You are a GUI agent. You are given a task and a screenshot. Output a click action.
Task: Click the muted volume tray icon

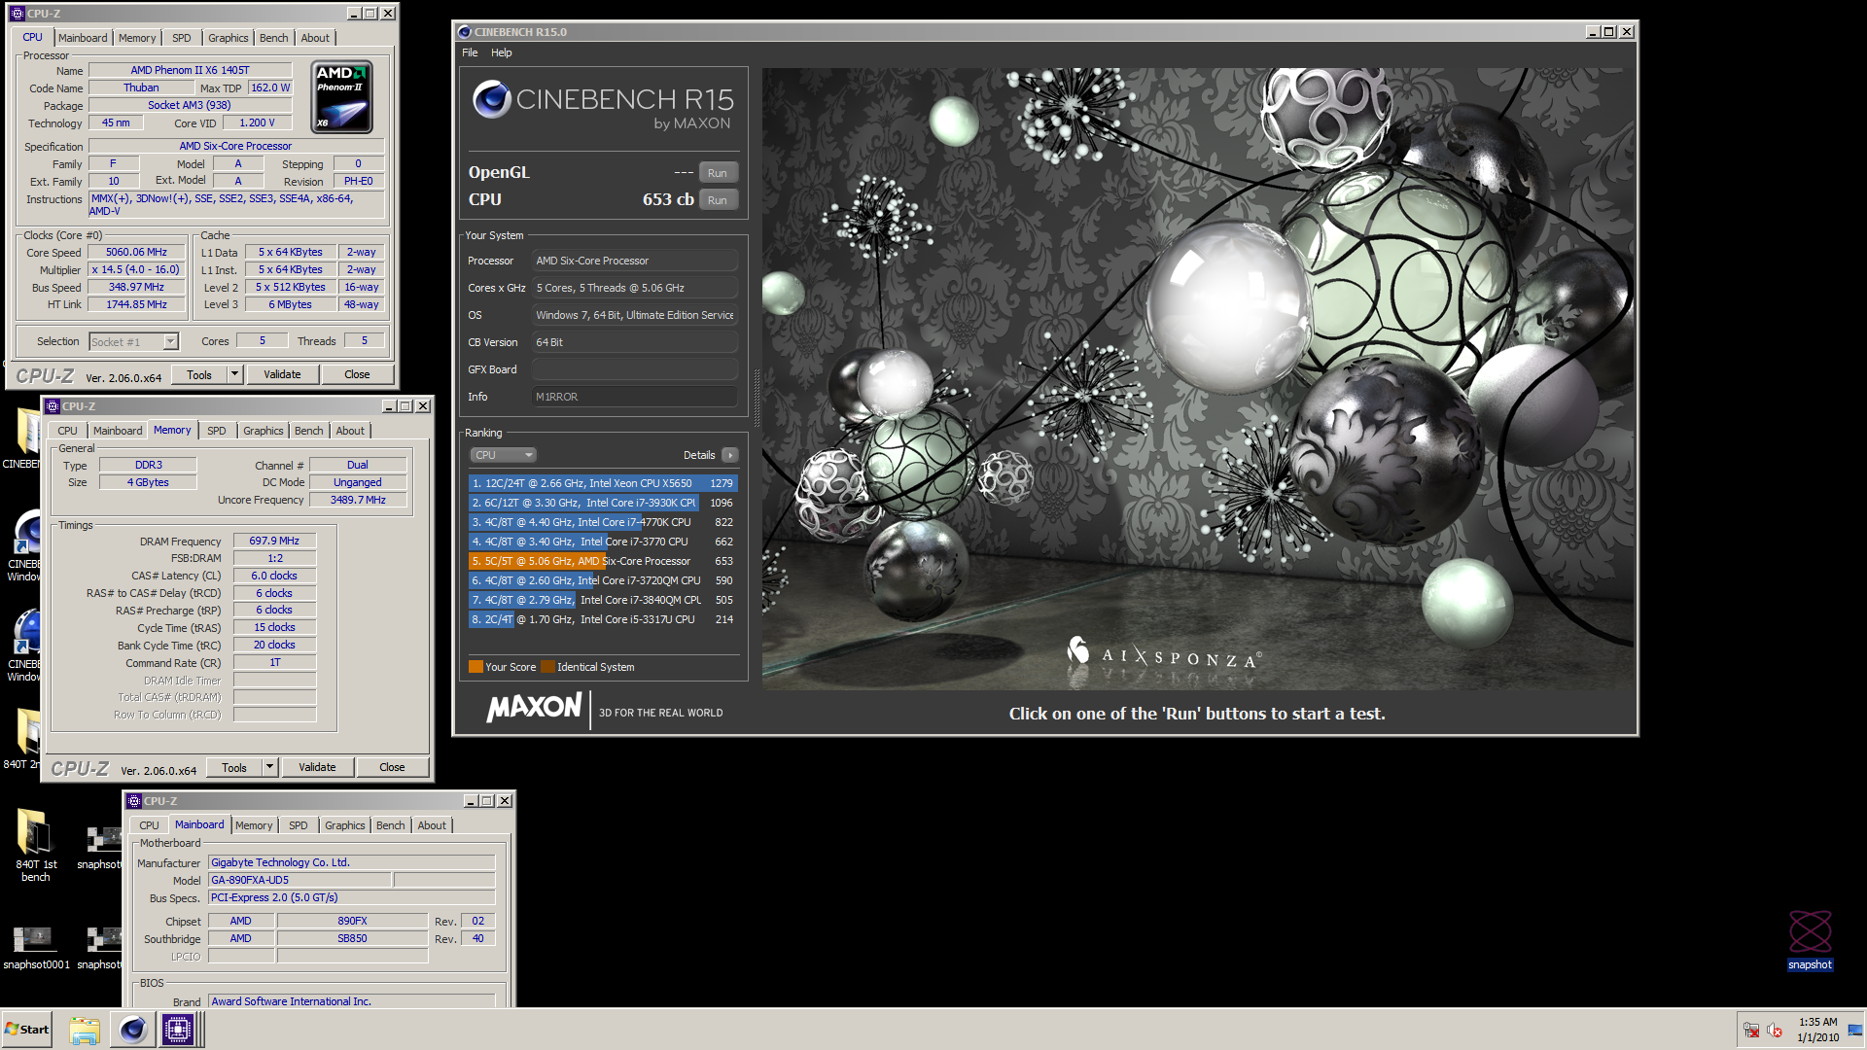coord(1775,1031)
